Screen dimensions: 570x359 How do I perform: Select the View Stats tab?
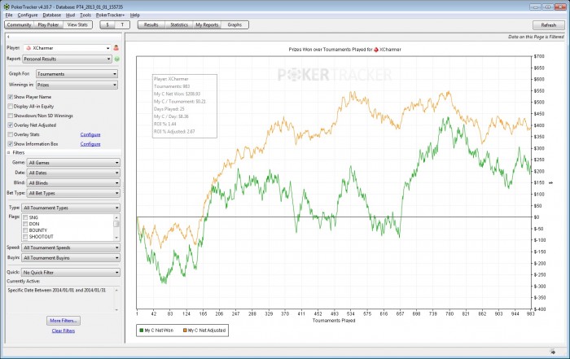(78, 24)
